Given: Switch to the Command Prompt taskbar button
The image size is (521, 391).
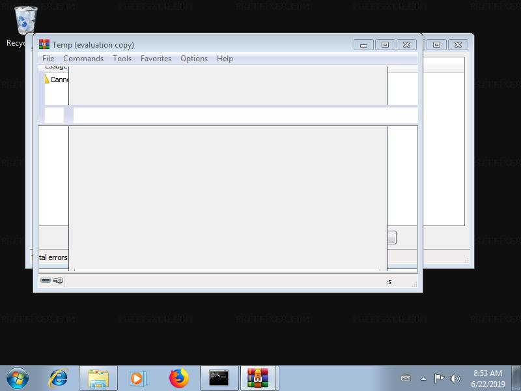Looking at the screenshot, I should coord(219,379).
